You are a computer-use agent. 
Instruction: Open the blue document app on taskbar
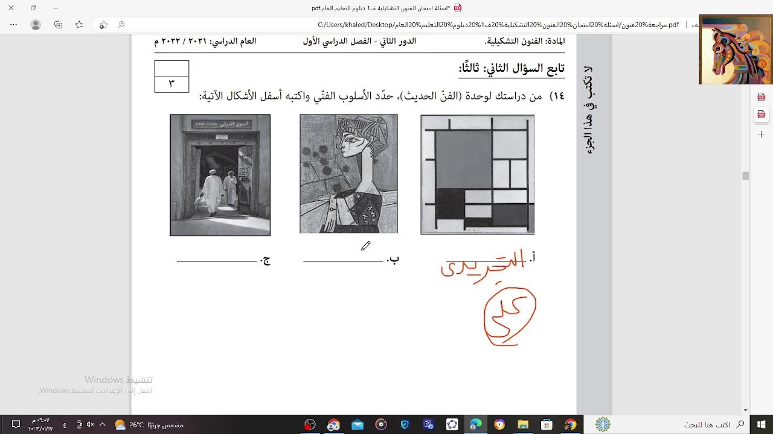click(x=429, y=424)
